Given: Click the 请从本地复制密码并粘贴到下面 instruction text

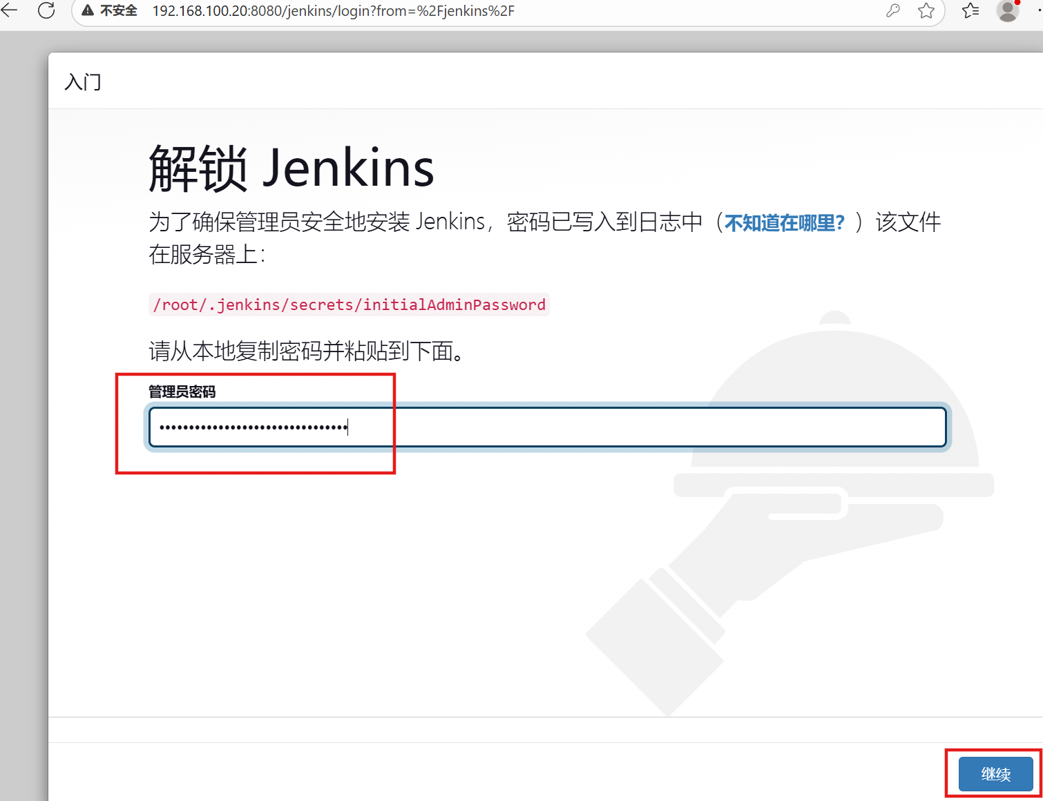Looking at the screenshot, I should tap(307, 351).
